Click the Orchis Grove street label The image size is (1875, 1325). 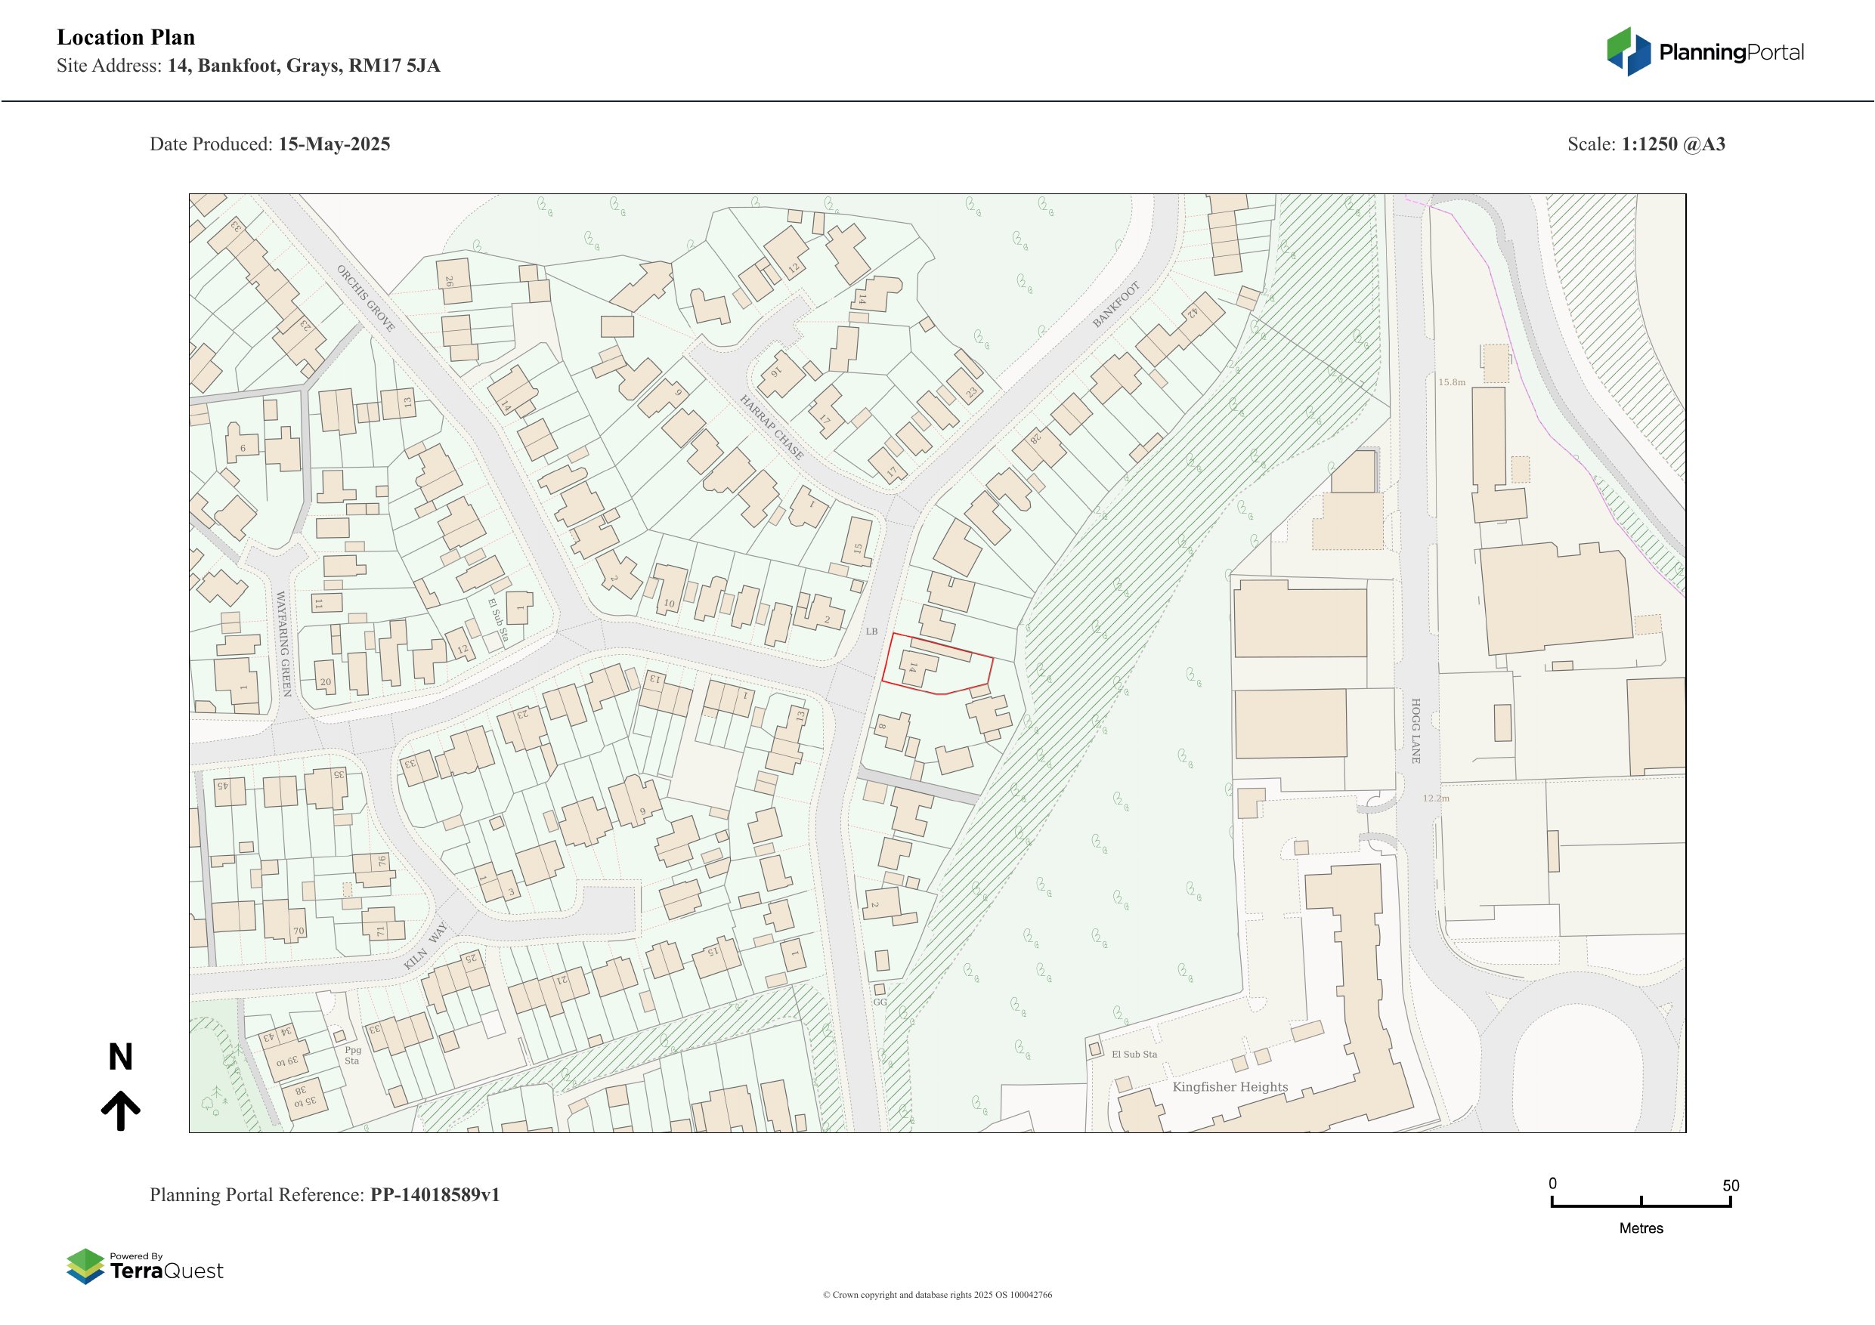click(366, 299)
